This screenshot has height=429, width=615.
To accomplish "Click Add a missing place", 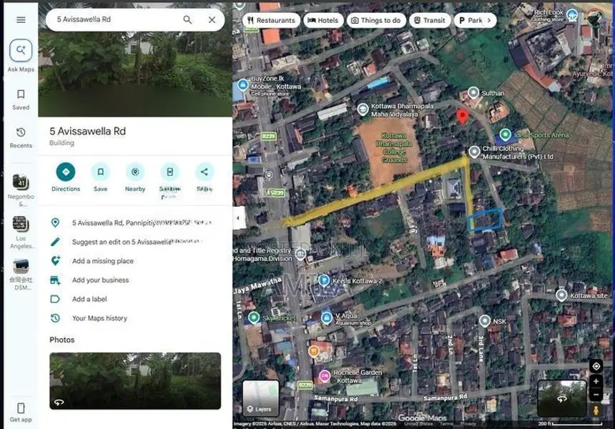I will point(135,261).
